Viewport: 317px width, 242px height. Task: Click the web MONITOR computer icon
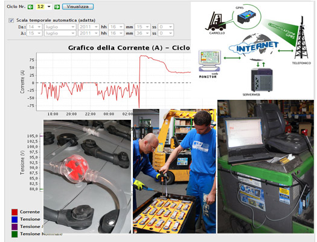(210, 61)
